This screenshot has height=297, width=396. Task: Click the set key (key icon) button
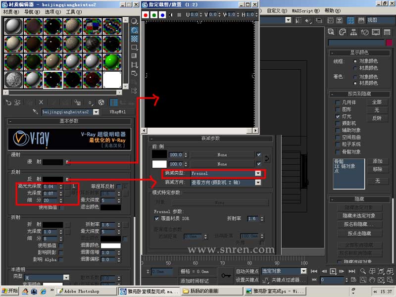pos(226,275)
